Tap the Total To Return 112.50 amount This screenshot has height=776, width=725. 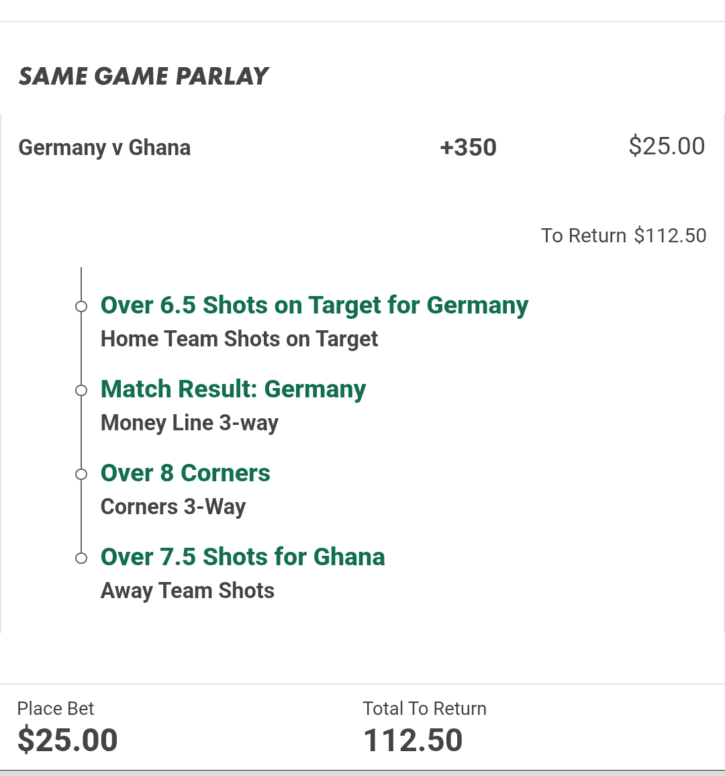click(x=413, y=740)
